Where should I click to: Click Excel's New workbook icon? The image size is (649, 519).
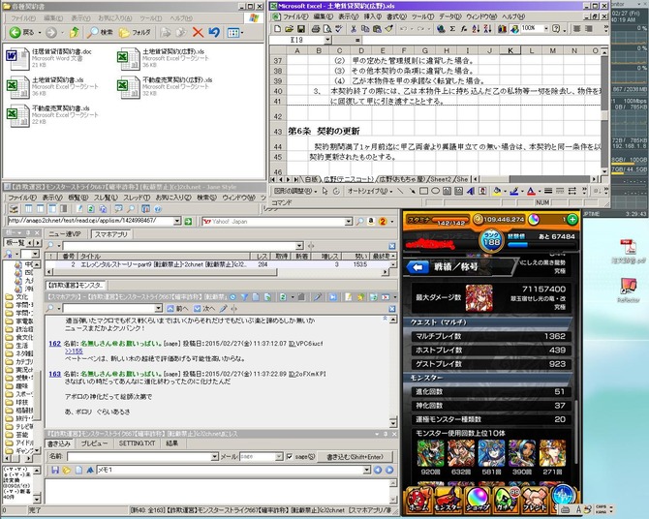[x=277, y=28]
